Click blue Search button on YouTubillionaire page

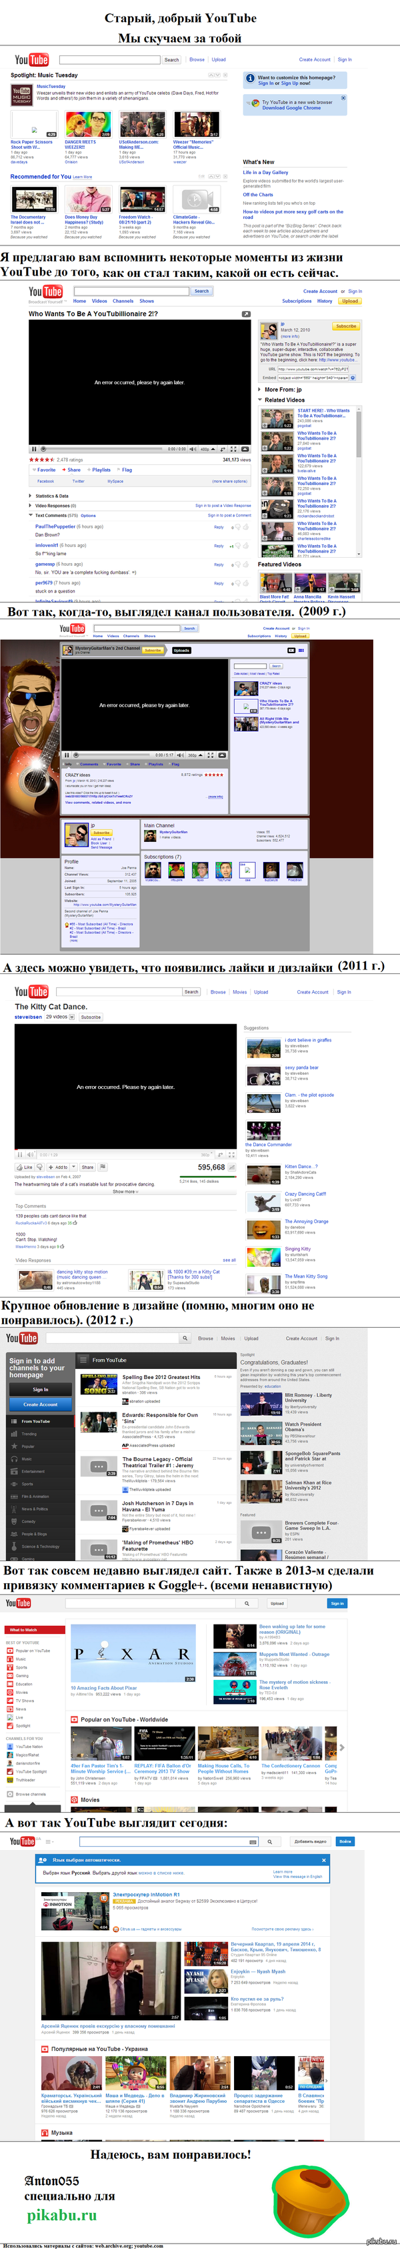202,291
